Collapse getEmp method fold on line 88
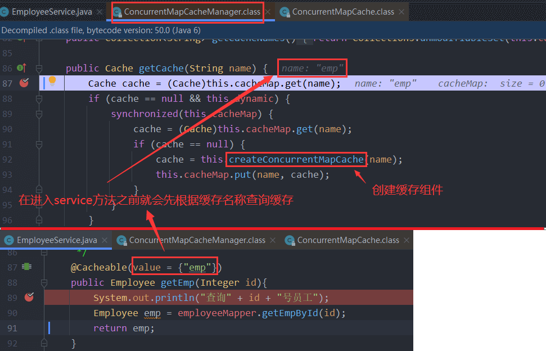 (x=44, y=283)
